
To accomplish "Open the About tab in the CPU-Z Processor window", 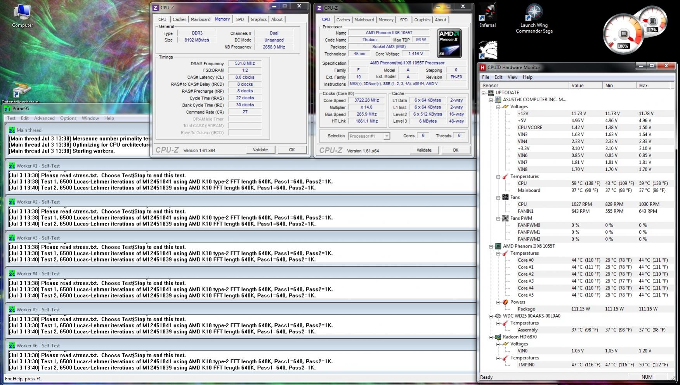I will pyautogui.click(x=441, y=20).
